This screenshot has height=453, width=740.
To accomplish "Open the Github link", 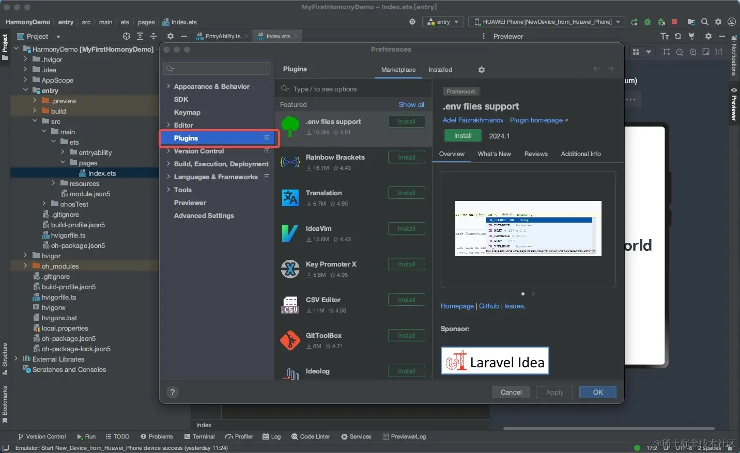I will pyautogui.click(x=489, y=306).
